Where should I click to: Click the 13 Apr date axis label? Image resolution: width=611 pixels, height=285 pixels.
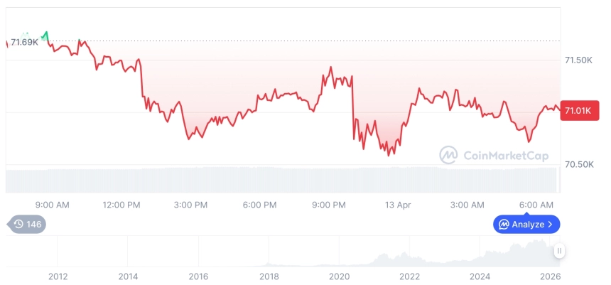click(x=398, y=205)
